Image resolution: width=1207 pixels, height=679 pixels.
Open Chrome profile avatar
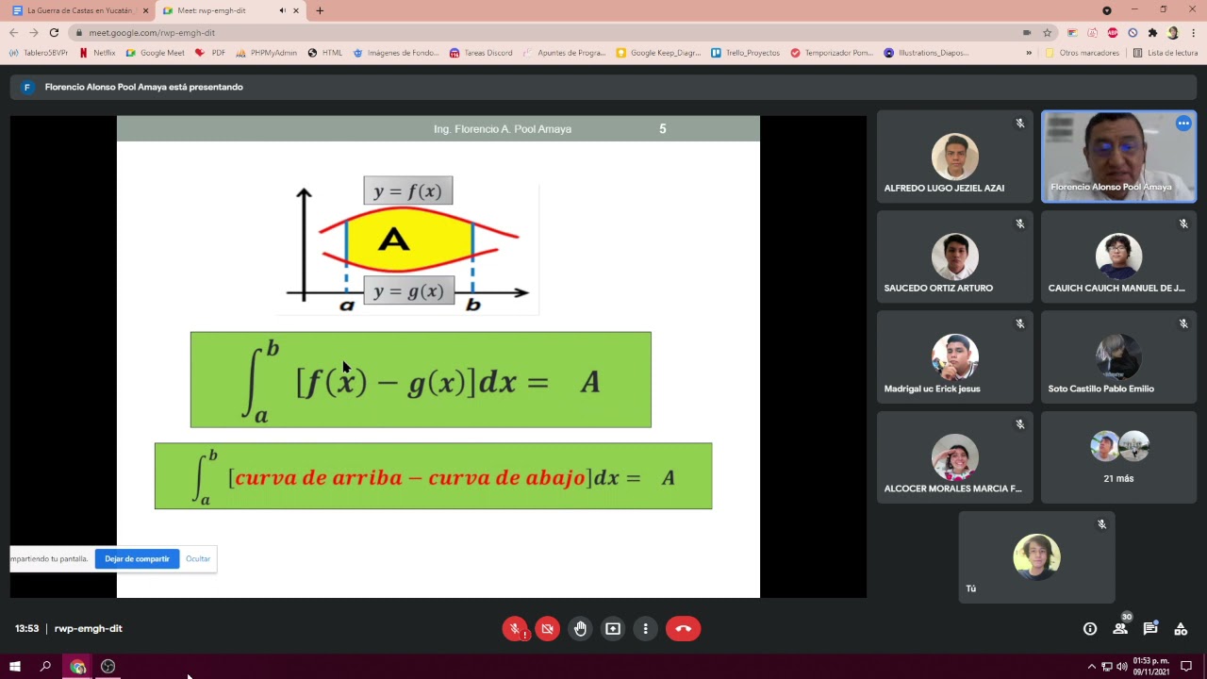coord(1173,32)
